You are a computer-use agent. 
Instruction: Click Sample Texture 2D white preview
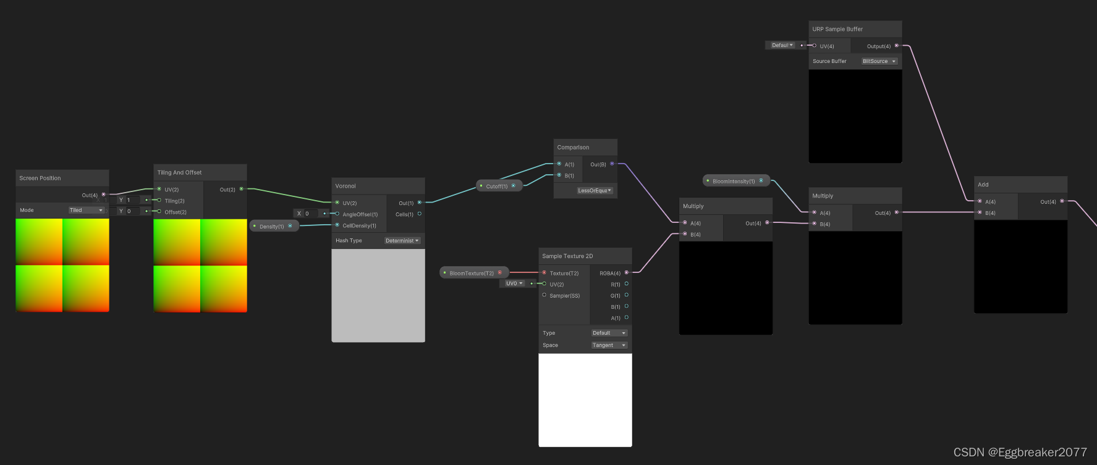[x=585, y=400]
